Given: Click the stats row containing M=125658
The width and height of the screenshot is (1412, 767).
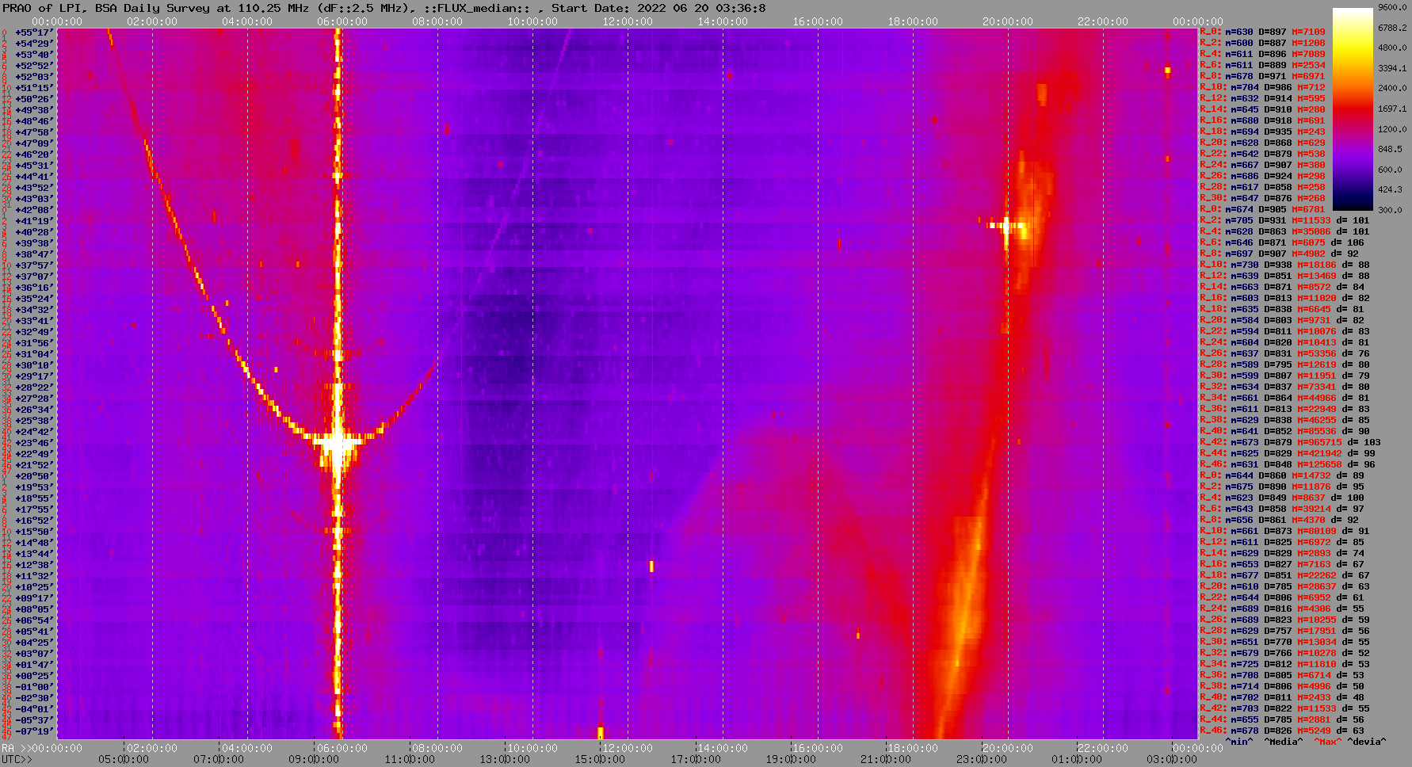Looking at the screenshot, I should 1288,464.
